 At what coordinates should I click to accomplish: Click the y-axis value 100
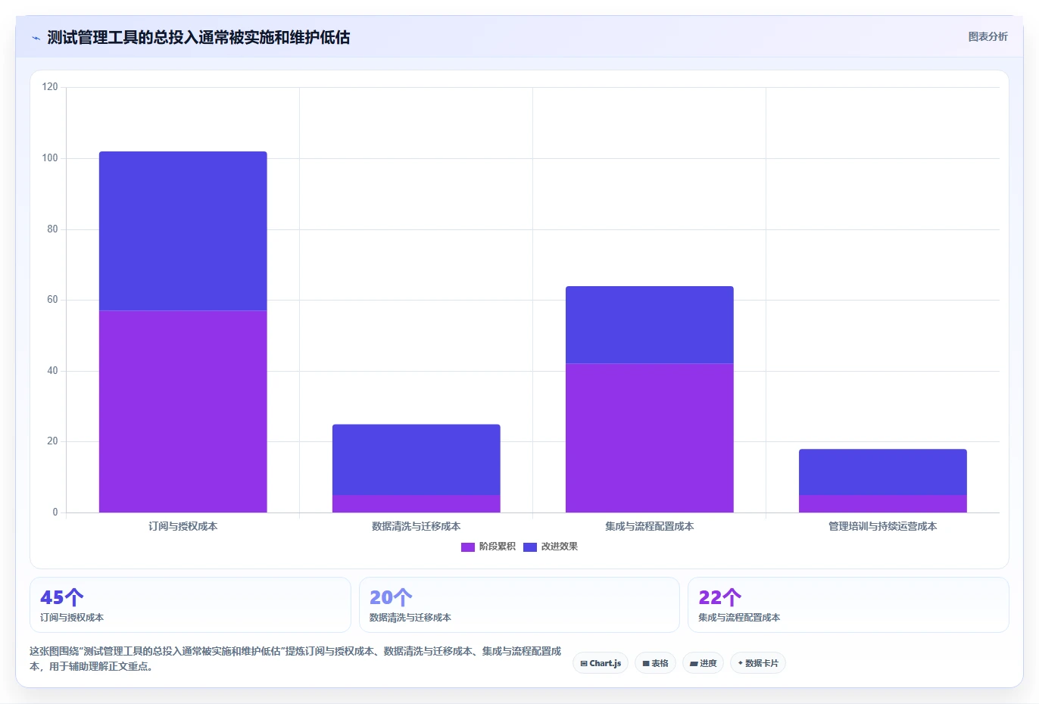pyautogui.click(x=50, y=158)
